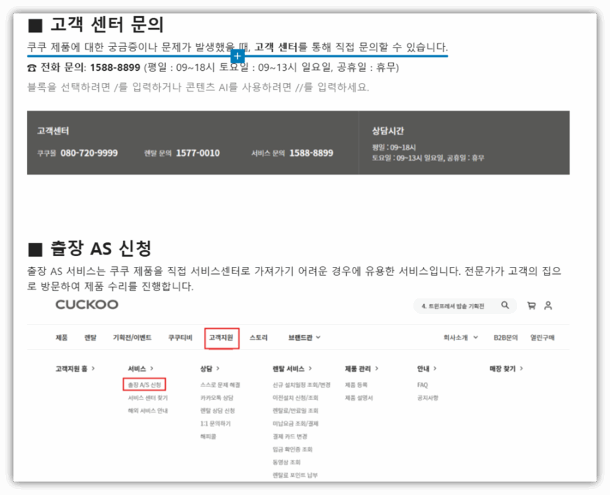The width and height of the screenshot is (610, 495).
Task: Click 서비스 문의 1588-8899 in the banner
Action: tap(292, 153)
